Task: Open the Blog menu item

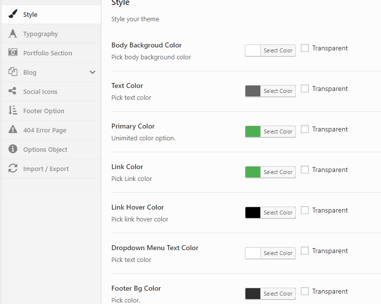Action: click(51, 72)
